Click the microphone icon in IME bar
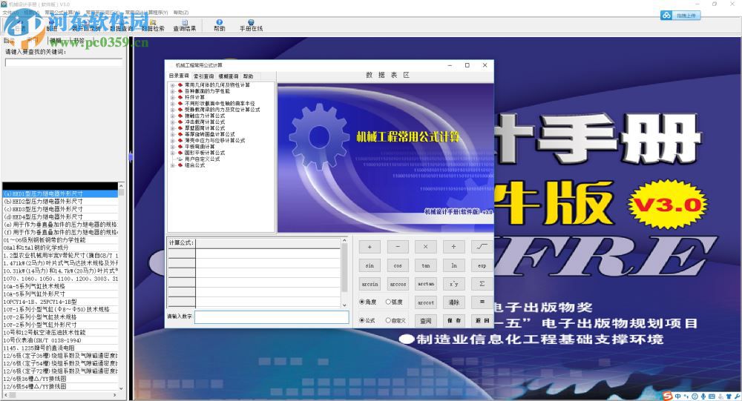The width and height of the screenshot is (742, 401). [x=703, y=397]
